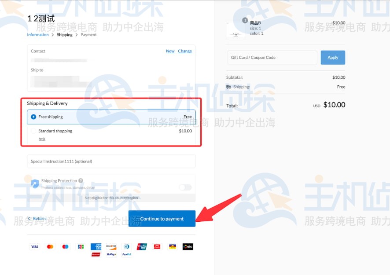This screenshot has height=275, width=390.
Task: Open the Change contact link
Action: 185,51
